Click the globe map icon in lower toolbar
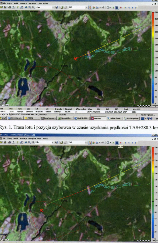 pyautogui.click(x=26, y=142)
